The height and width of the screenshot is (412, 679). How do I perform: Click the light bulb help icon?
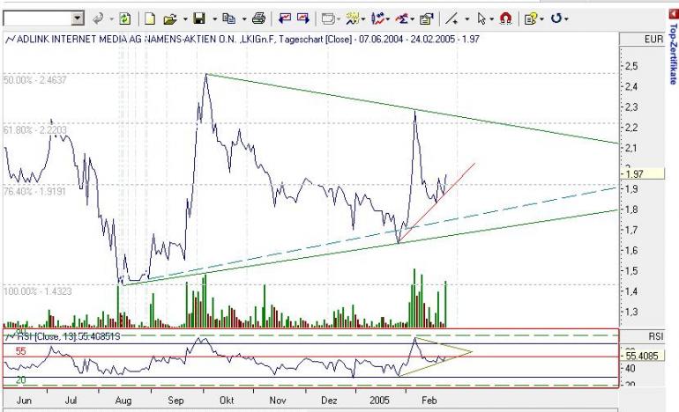[531, 18]
